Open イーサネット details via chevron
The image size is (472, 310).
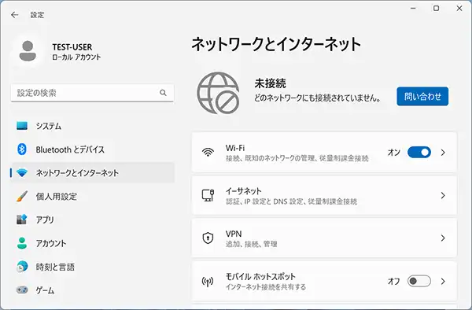[x=443, y=195]
